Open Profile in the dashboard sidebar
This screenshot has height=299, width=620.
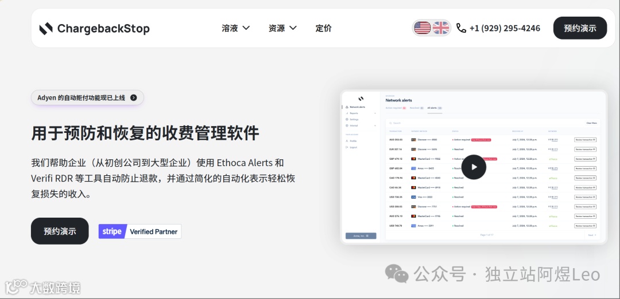click(351, 141)
